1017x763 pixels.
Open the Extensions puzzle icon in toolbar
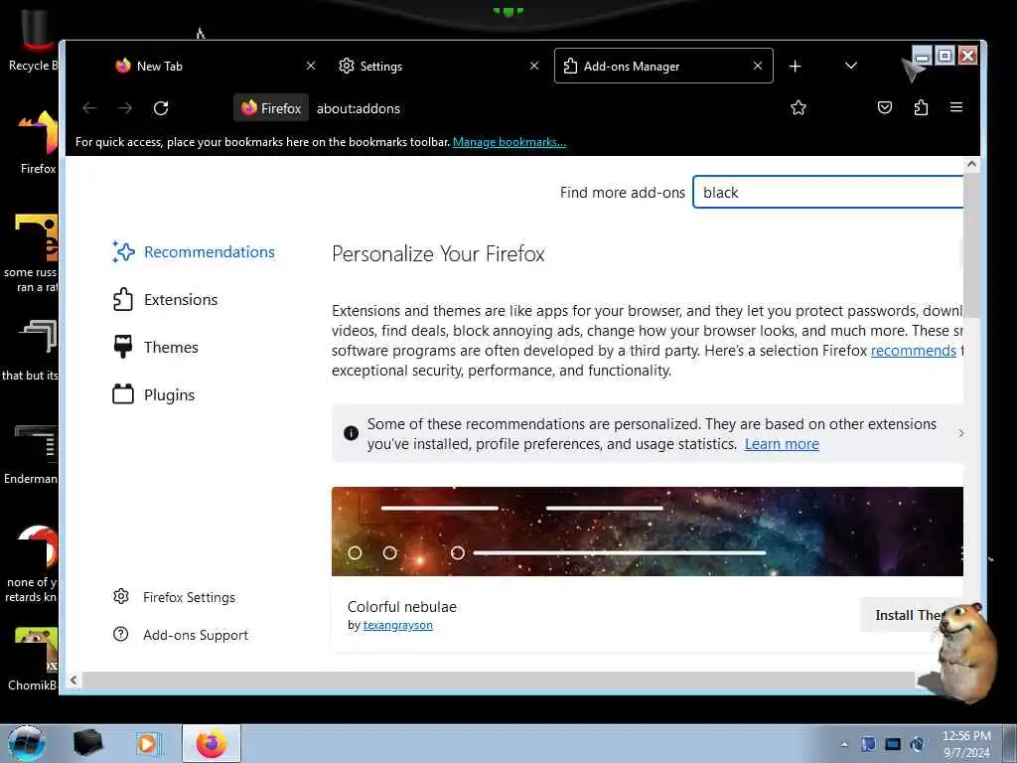[x=921, y=107]
